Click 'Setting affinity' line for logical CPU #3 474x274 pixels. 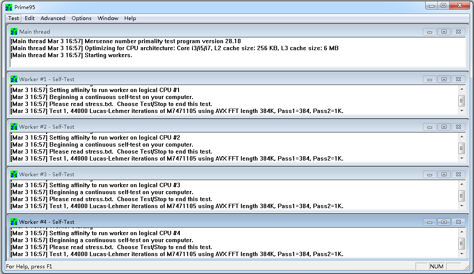pos(95,185)
